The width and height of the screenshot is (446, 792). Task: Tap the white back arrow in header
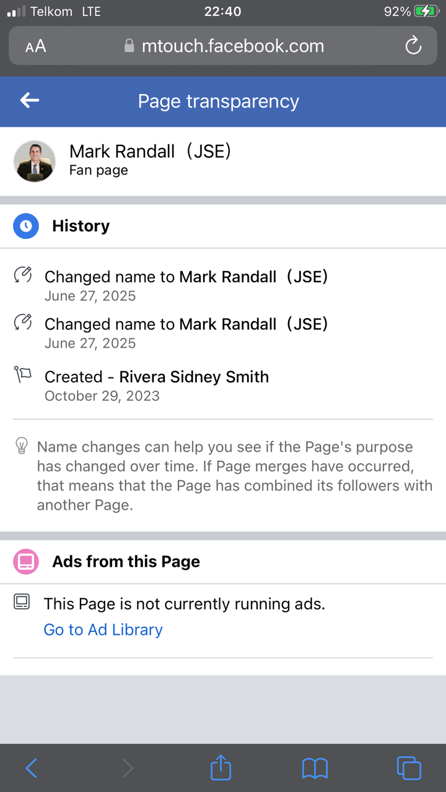tap(30, 101)
